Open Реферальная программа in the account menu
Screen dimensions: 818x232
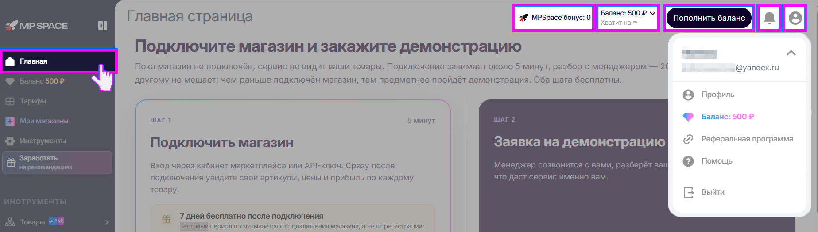pos(747,139)
